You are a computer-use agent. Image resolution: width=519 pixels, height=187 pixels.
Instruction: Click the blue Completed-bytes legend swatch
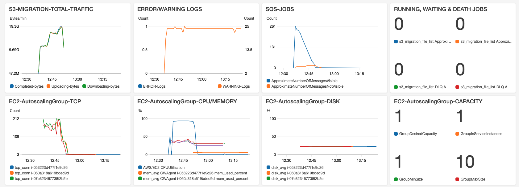click(12, 86)
